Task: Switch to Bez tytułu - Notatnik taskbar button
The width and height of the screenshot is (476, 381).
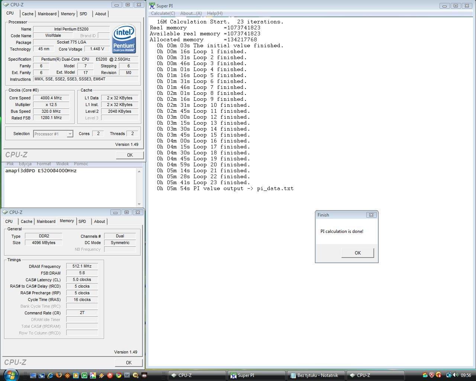Action: click(x=316, y=375)
